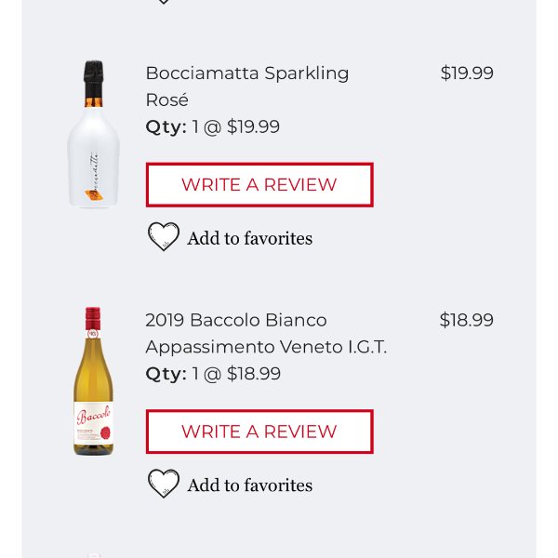The image size is (558, 558).
Task: Click the red capsule top of Baccolo bottle
Action: (x=93, y=318)
